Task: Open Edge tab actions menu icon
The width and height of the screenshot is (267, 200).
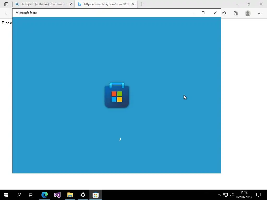Action: click(6, 4)
